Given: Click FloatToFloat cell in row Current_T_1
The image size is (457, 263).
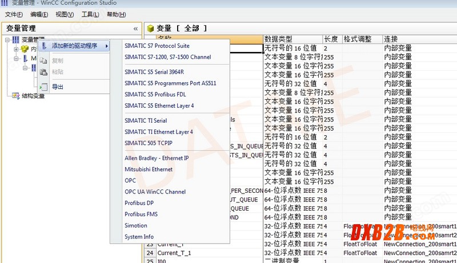Looking at the screenshot, I should pos(362,253).
